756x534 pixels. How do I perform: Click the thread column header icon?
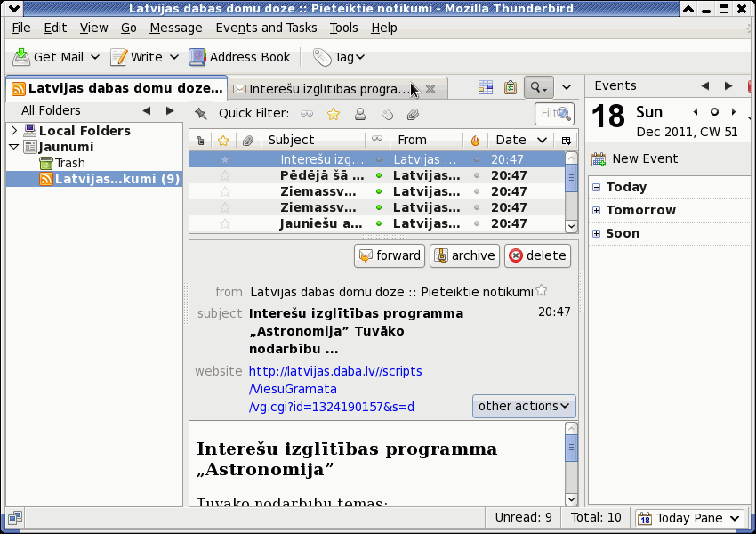tap(201, 141)
